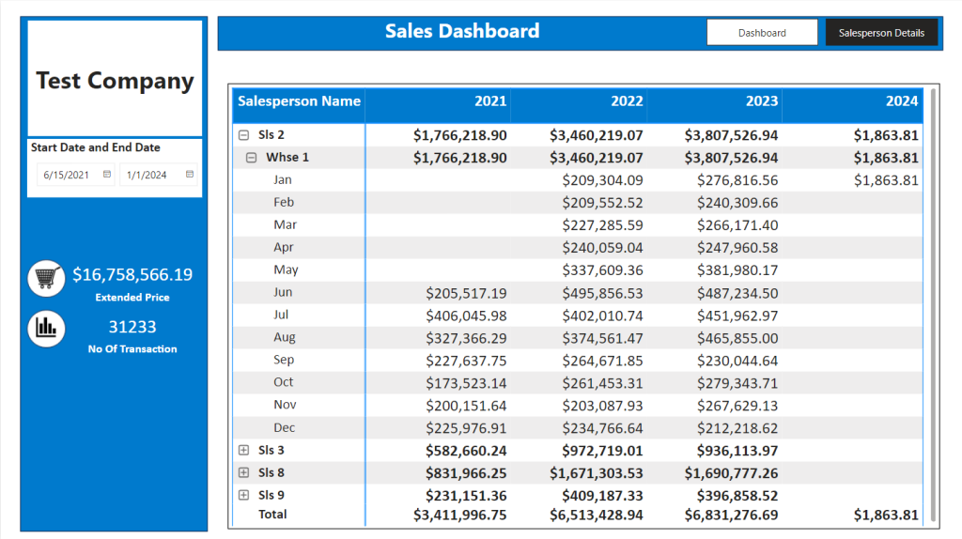Screen dimensions: 962x539
Task: Collapse the Sls 2 salesperson row
Action: [x=243, y=135]
